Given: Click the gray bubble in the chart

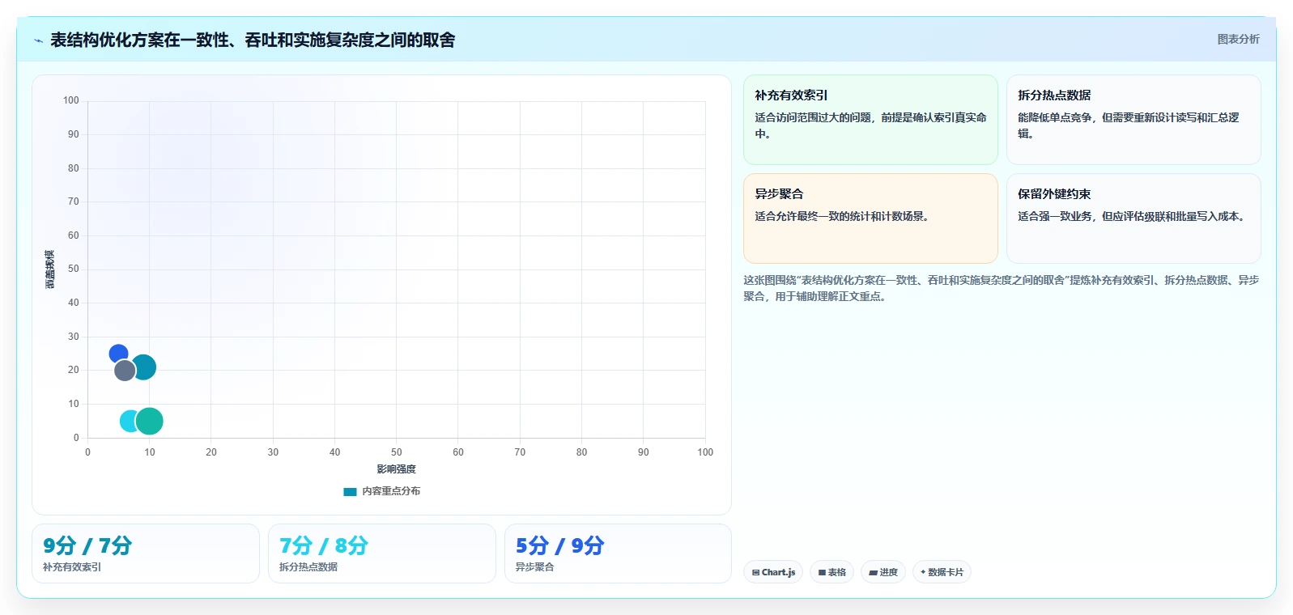Looking at the screenshot, I should tap(125, 371).
